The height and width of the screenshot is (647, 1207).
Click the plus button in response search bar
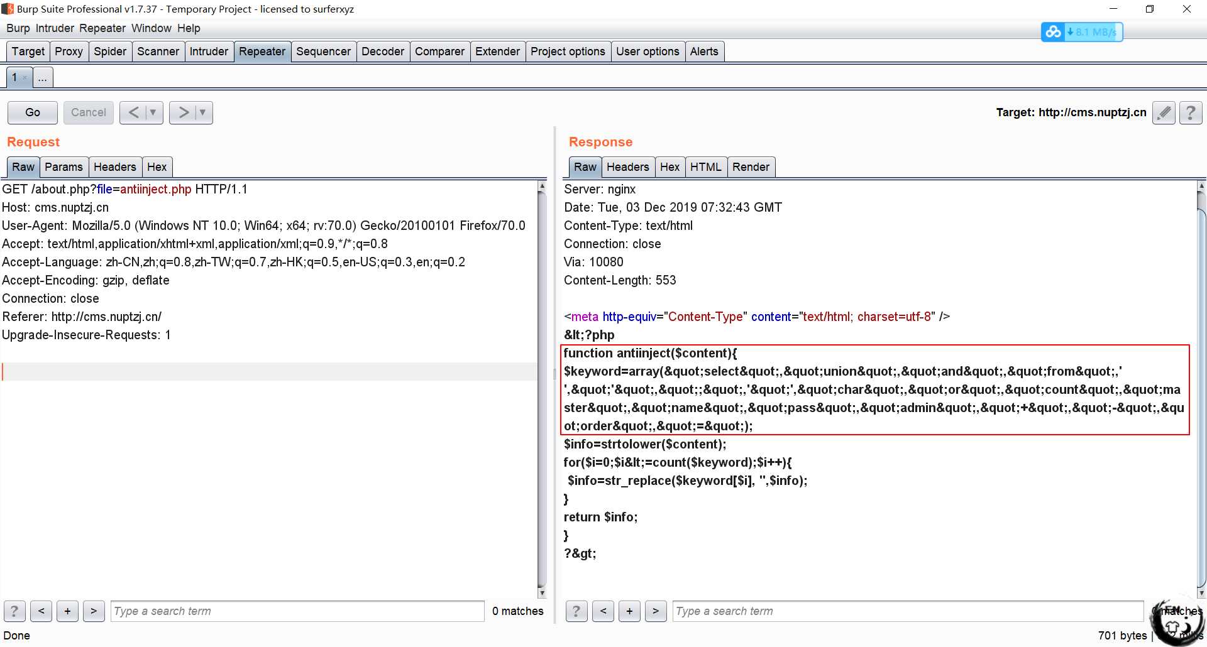tap(629, 611)
